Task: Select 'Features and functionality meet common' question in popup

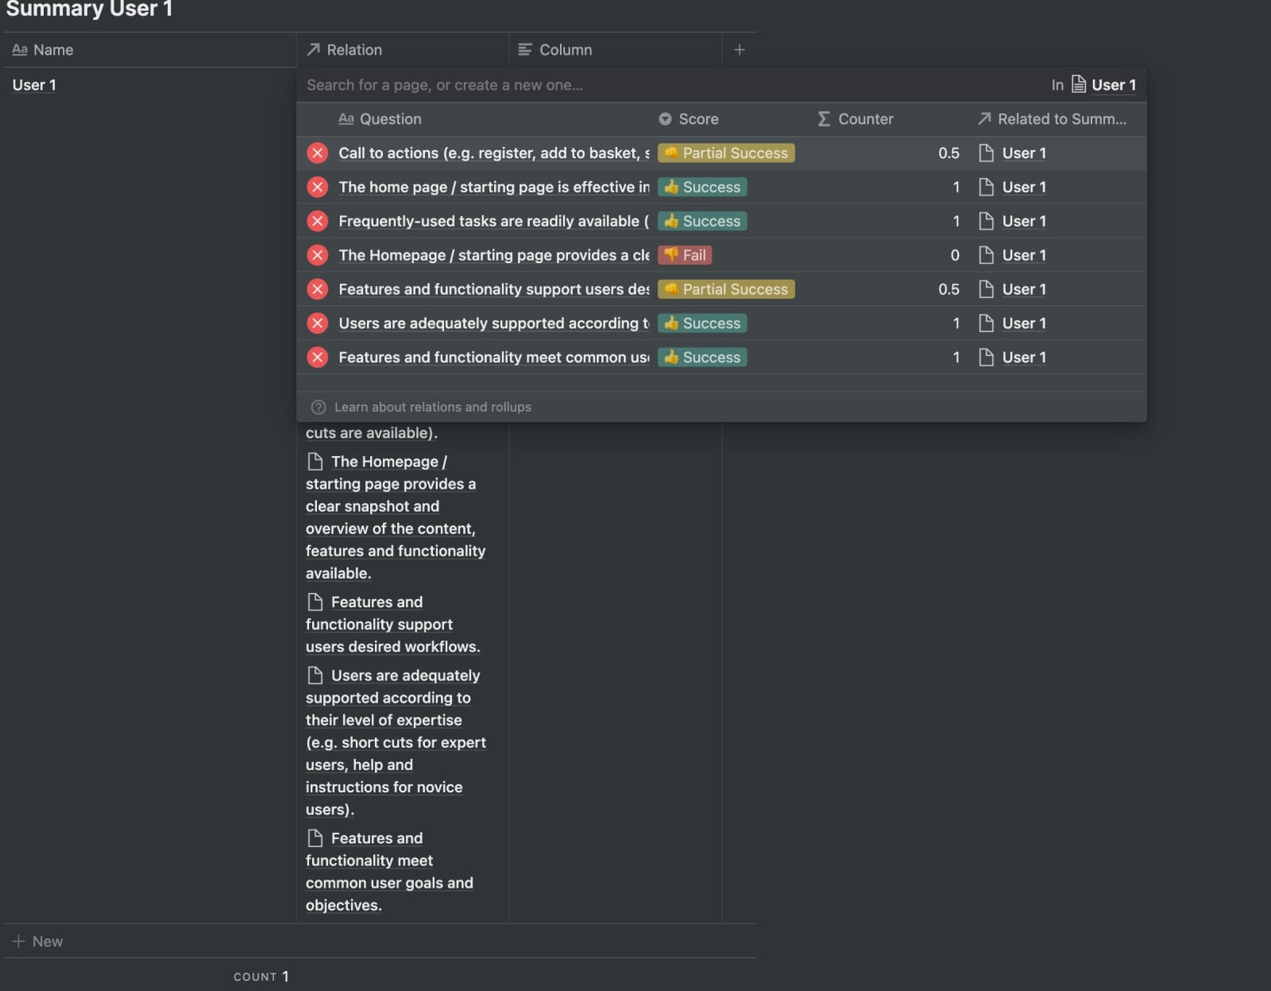Action: (494, 358)
